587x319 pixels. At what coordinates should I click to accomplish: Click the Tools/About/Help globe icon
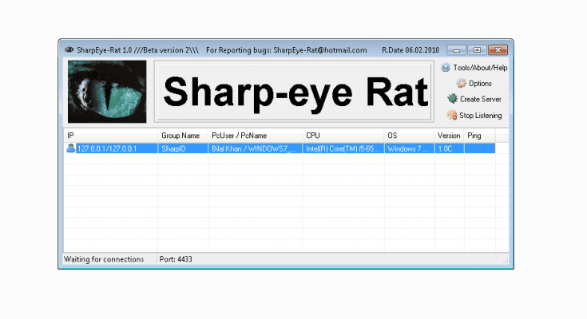[446, 68]
